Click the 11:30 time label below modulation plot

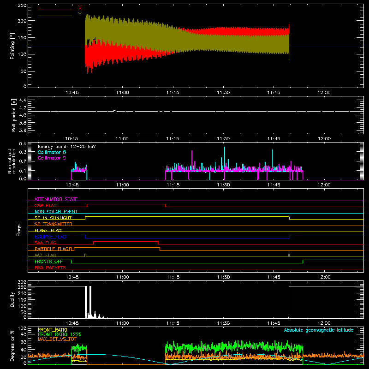[223, 185]
